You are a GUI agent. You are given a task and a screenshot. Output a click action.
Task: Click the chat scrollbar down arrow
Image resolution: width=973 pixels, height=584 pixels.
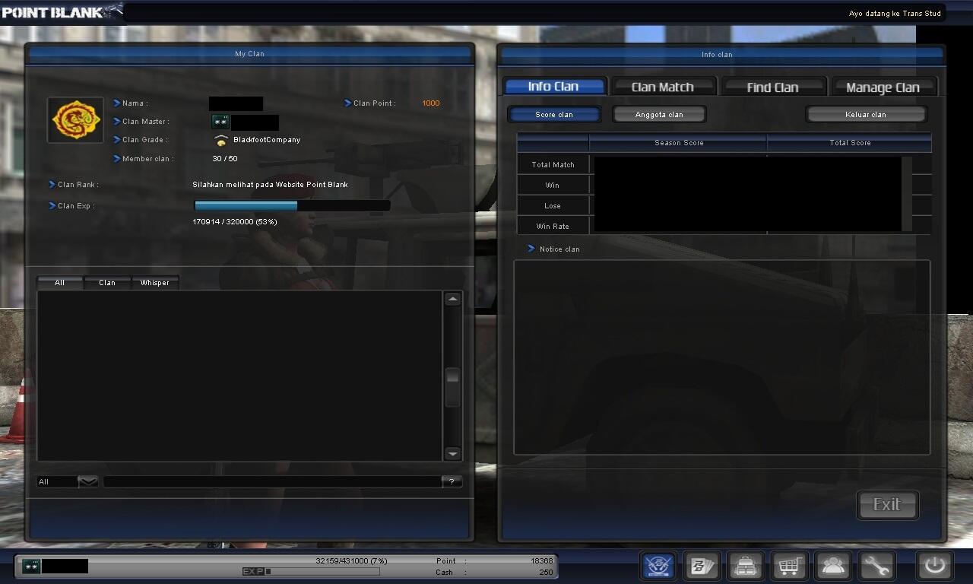pos(452,453)
